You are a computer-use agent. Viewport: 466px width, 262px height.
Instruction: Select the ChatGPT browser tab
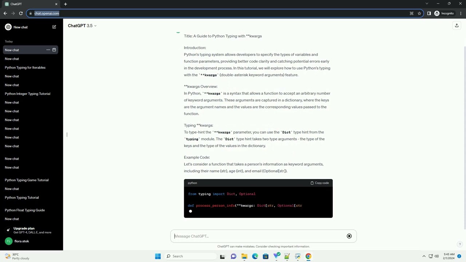tap(31, 4)
